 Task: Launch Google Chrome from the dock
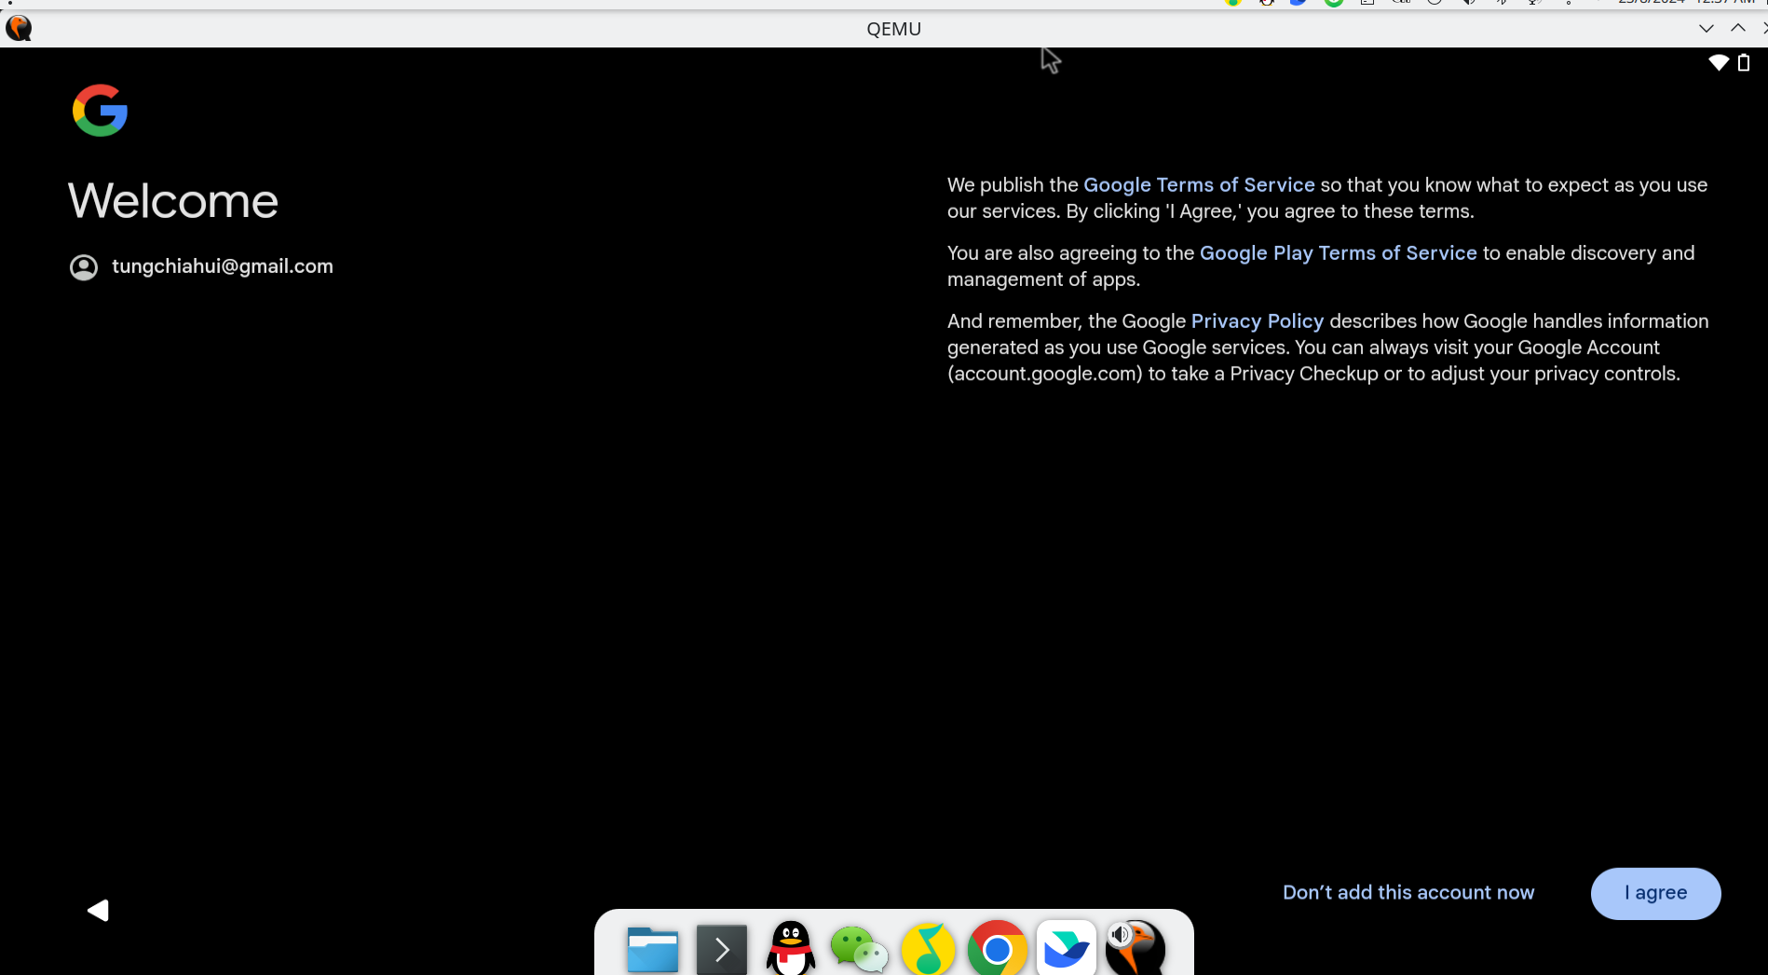[x=997, y=949]
